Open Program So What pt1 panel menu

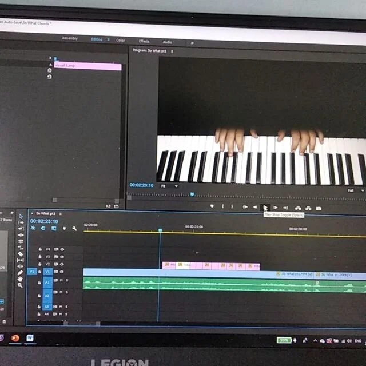172,51
